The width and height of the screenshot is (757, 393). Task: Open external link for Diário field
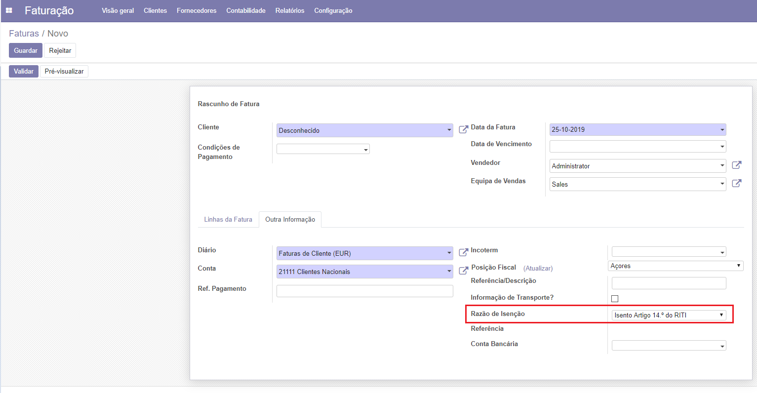pyautogui.click(x=463, y=252)
